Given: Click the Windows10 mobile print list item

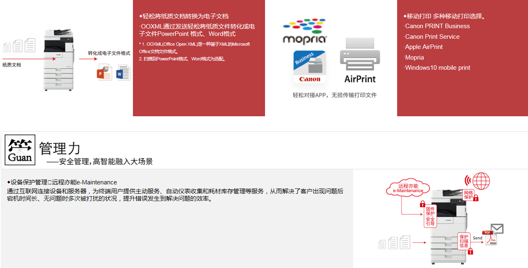Looking at the screenshot, I should tap(437, 68).
